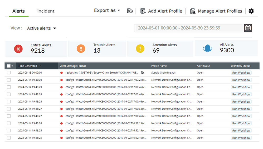Open the scheduled export clock icon
The width and height of the screenshot is (263, 149).
(x=130, y=11)
